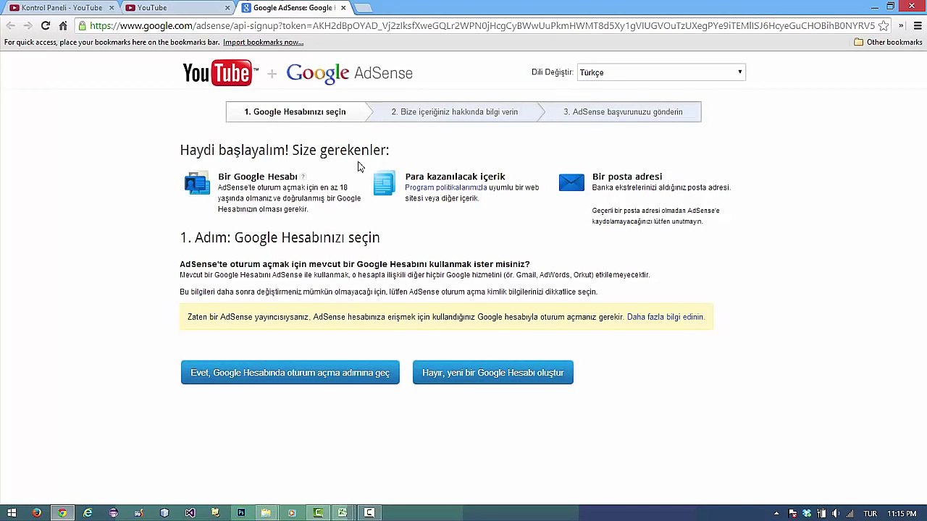Click the network signal icon in tray
The width and height of the screenshot is (927, 521).
click(850, 514)
